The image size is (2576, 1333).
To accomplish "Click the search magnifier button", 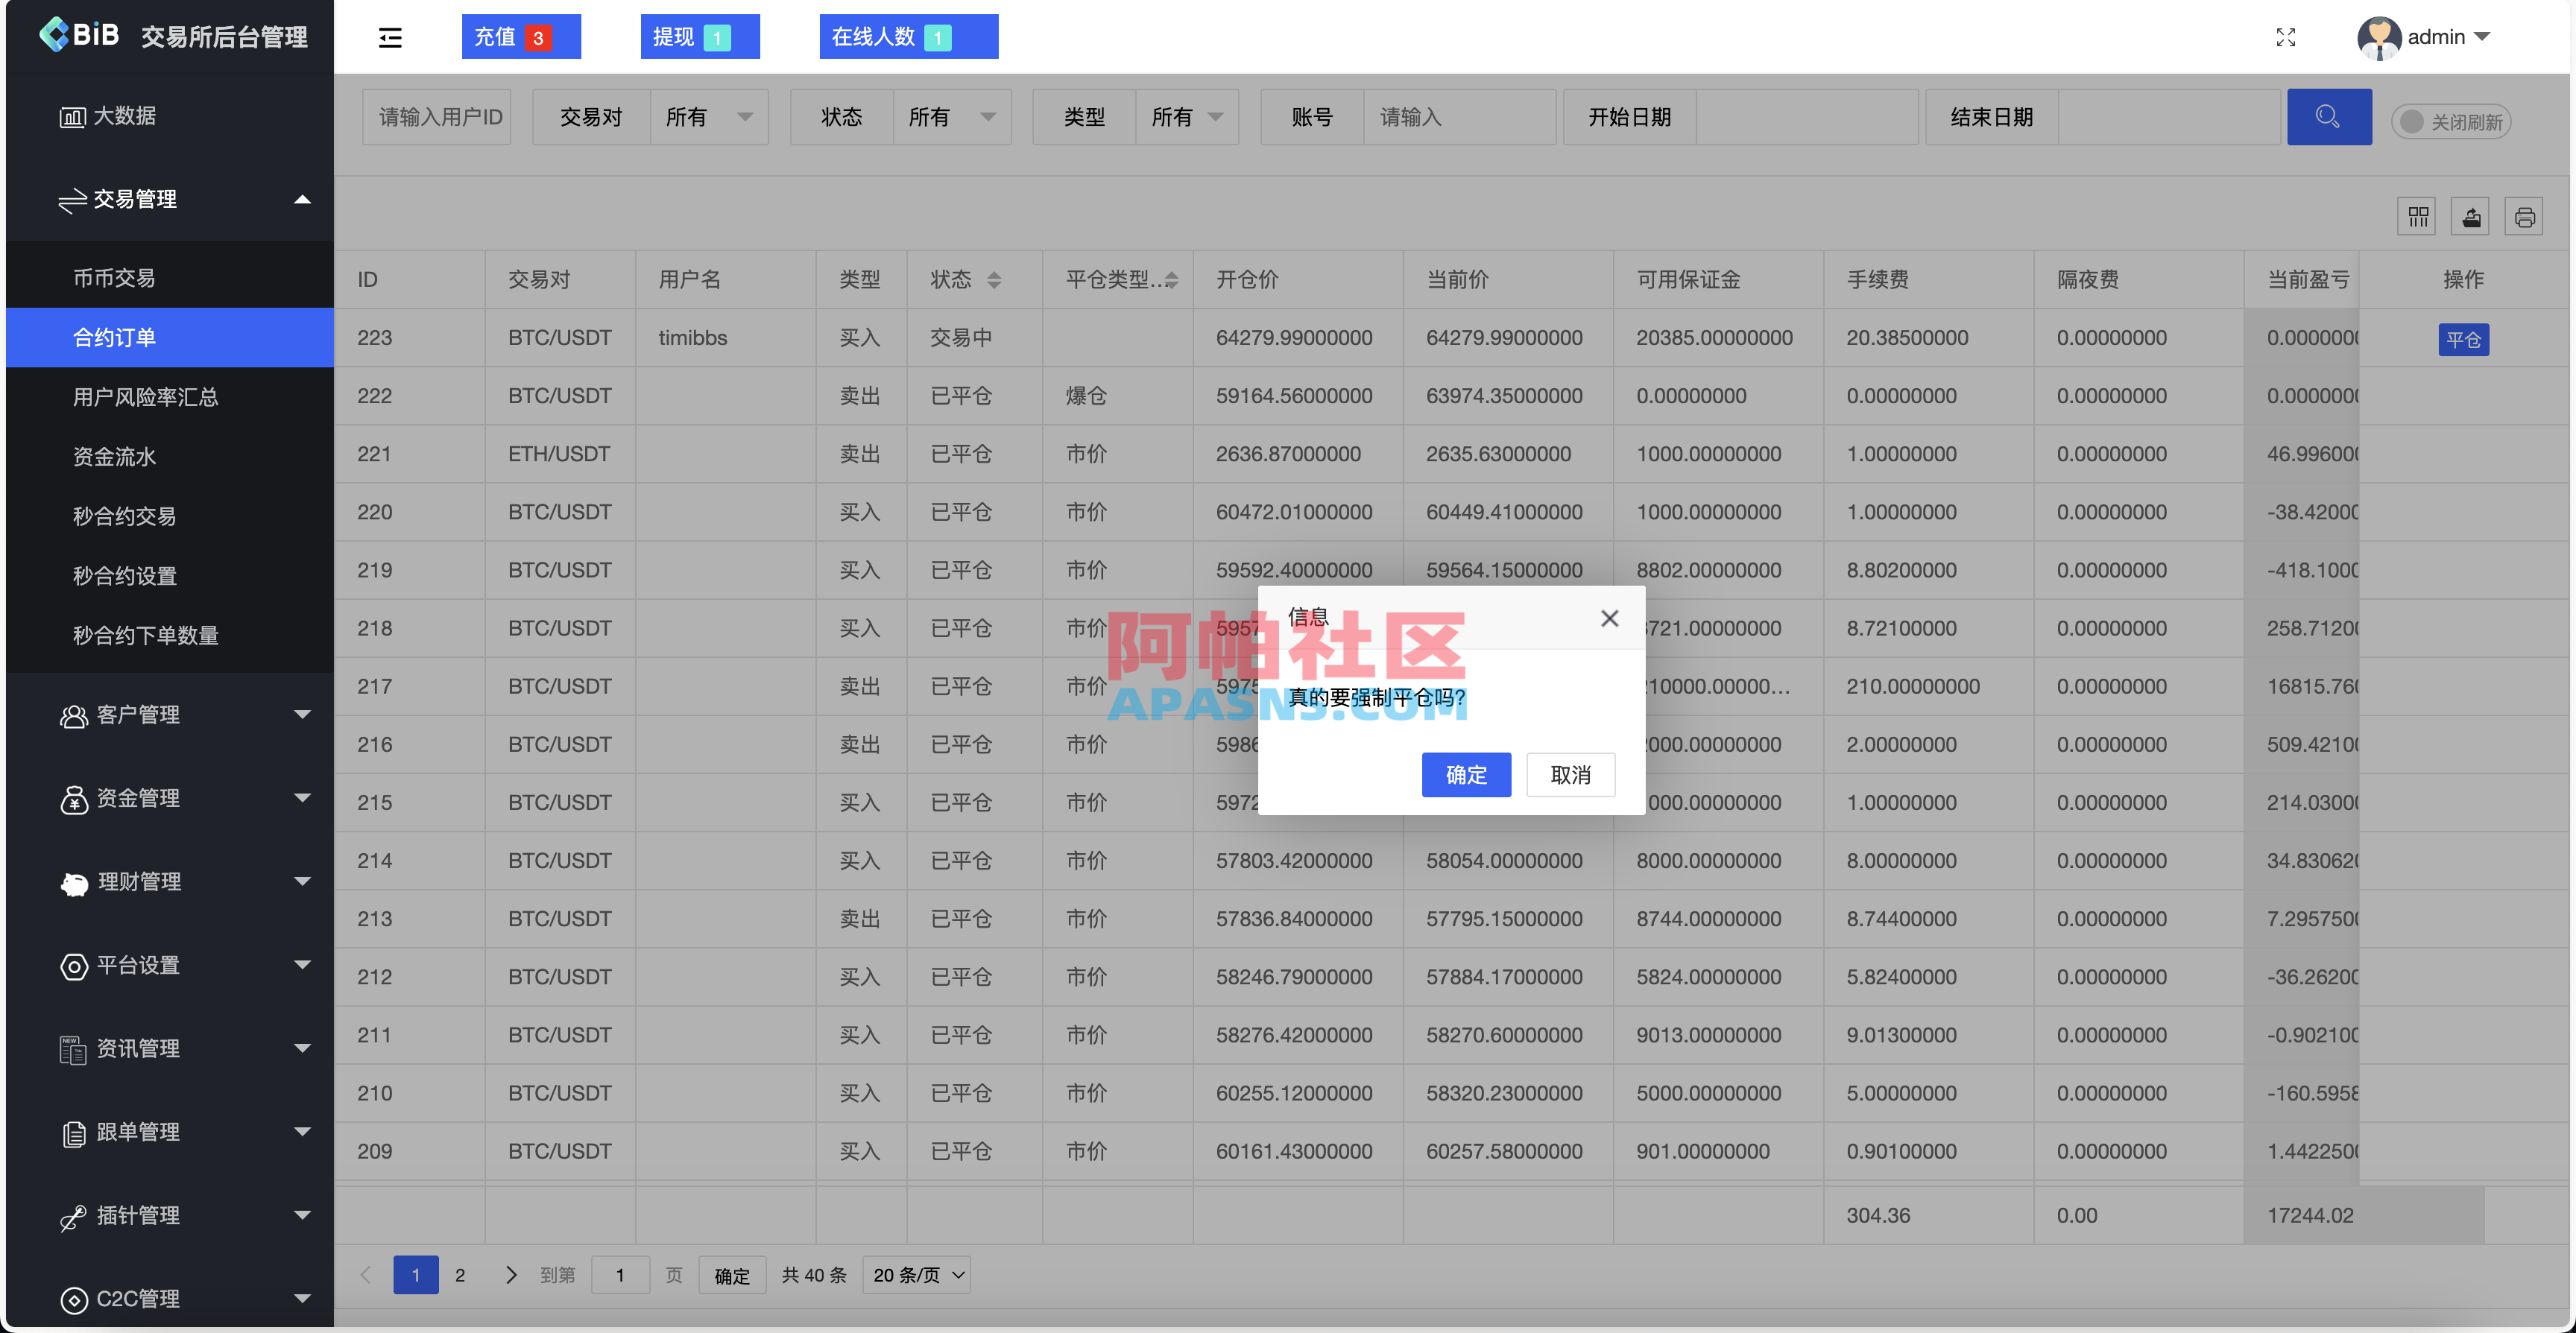I will tap(2329, 116).
